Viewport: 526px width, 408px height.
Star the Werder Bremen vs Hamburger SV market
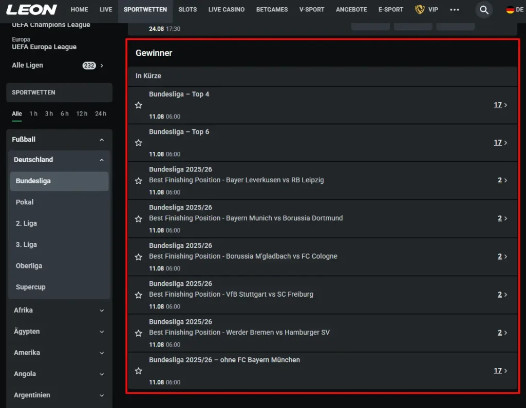(x=139, y=333)
